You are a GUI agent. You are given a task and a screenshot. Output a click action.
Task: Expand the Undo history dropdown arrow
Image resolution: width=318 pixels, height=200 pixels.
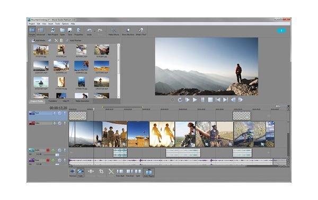pos(94,31)
